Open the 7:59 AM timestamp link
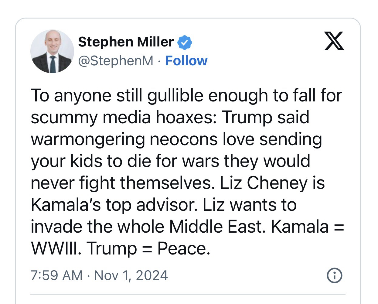The height and width of the screenshot is (304, 378). (x=56, y=275)
